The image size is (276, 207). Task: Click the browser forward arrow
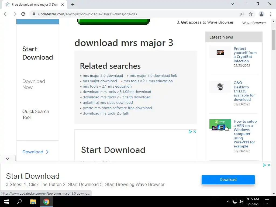(15, 14)
